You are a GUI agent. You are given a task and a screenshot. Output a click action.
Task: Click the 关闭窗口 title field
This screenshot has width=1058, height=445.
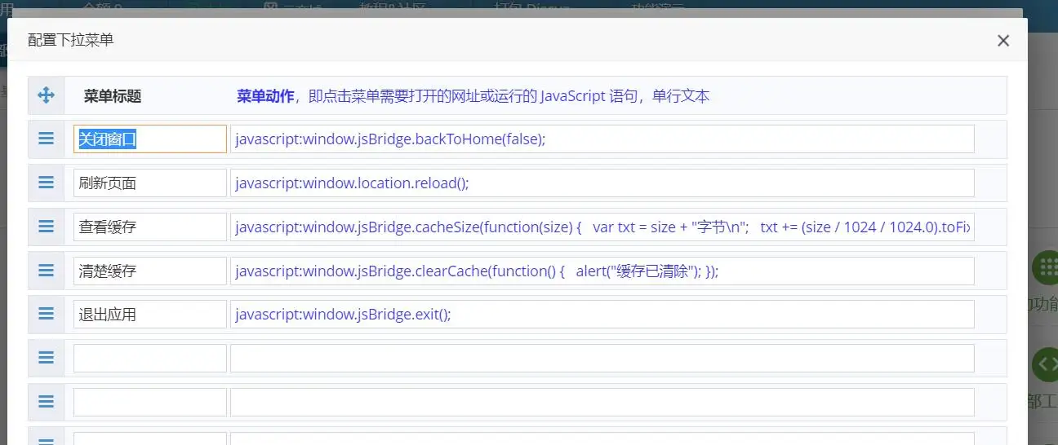click(x=150, y=139)
